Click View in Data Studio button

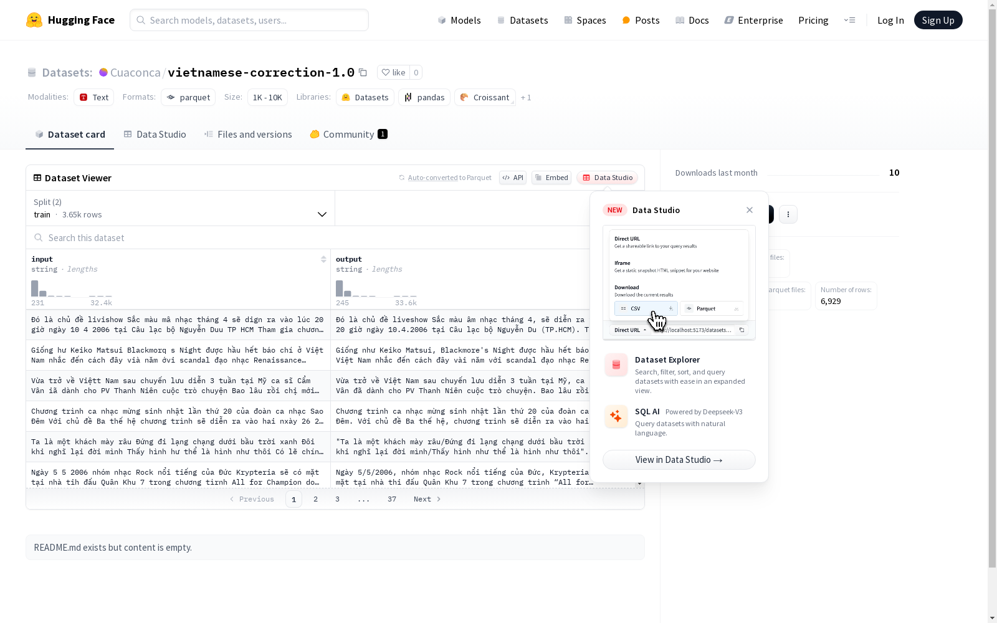click(679, 460)
